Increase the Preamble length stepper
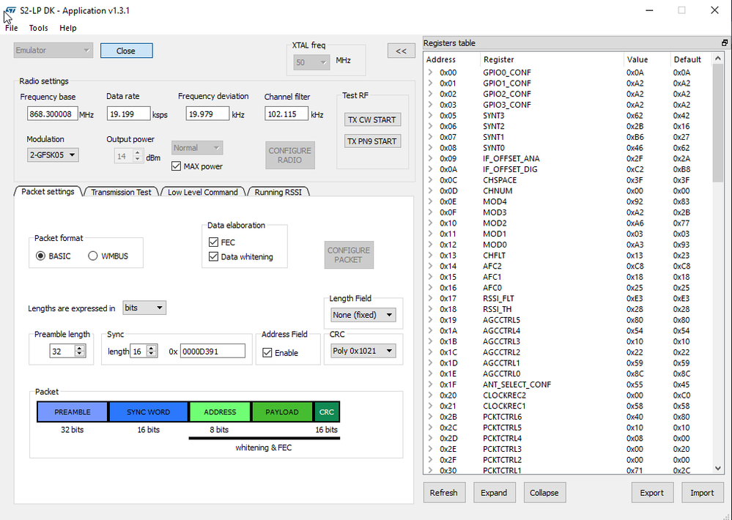 (80, 348)
